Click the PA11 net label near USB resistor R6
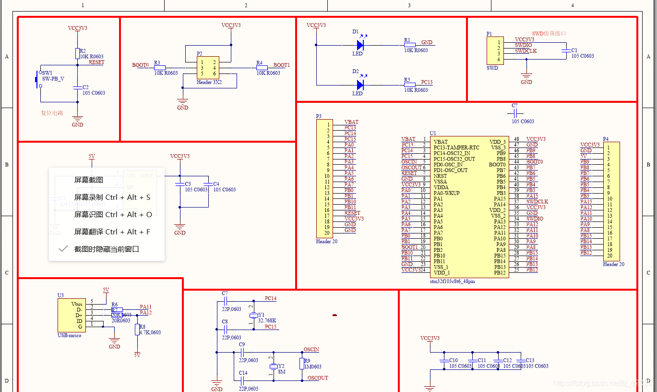Screen dimensions: 657x392 [x=146, y=307]
